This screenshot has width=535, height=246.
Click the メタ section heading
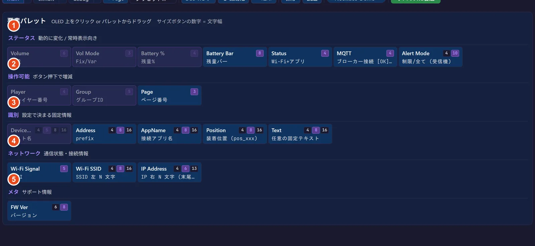tap(13, 192)
